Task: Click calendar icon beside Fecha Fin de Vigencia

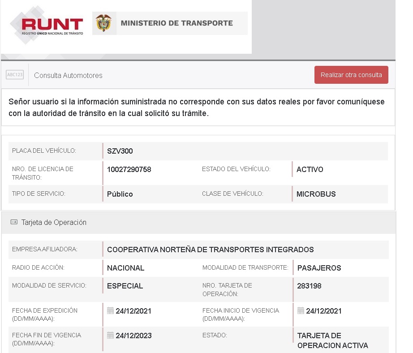Action: point(110,336)
